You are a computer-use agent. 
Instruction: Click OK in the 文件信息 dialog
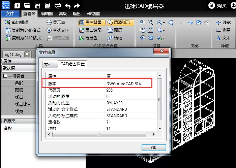pos(154,147)
